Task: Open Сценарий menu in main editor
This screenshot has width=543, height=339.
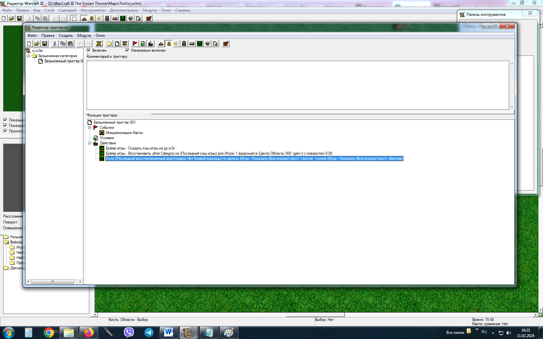Action: pyautogui.click(x=67, y=10)
